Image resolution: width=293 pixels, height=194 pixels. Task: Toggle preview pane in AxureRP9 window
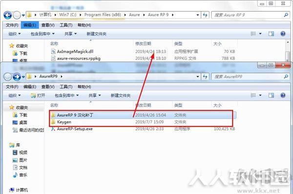[x=271, y=95]
